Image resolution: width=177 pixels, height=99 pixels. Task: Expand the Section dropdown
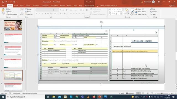(x=29, y=14)
